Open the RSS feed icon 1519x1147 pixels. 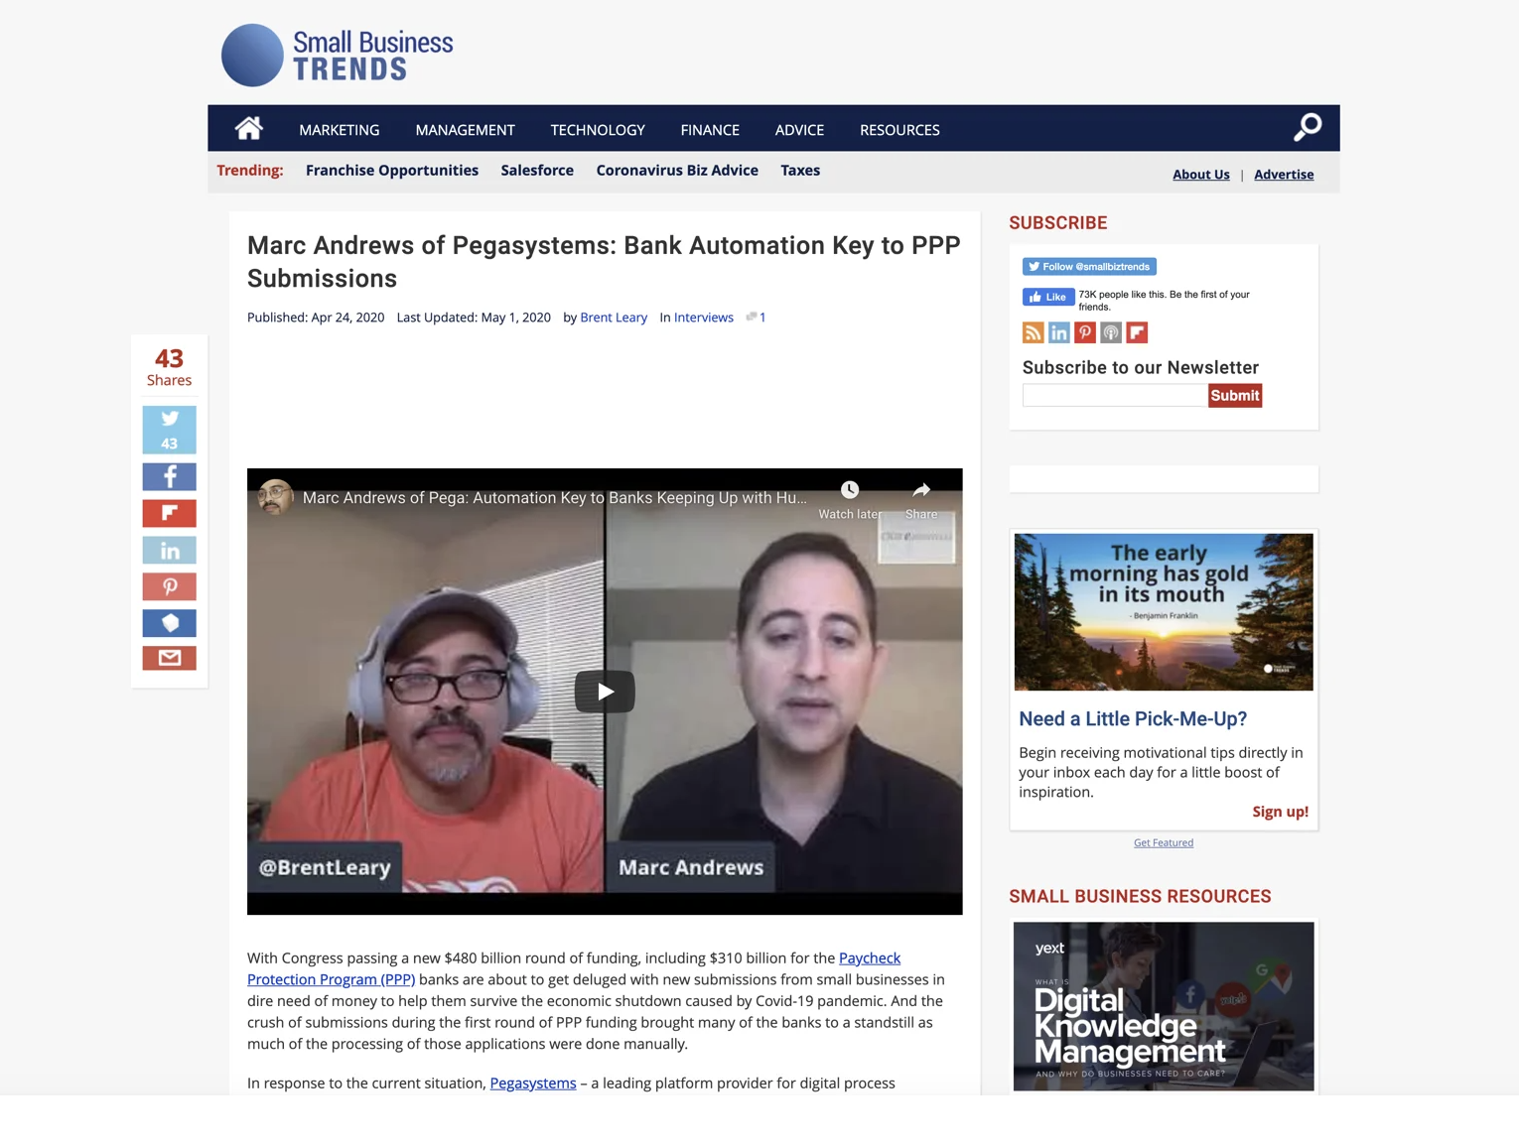click(x=1033, y=333)
